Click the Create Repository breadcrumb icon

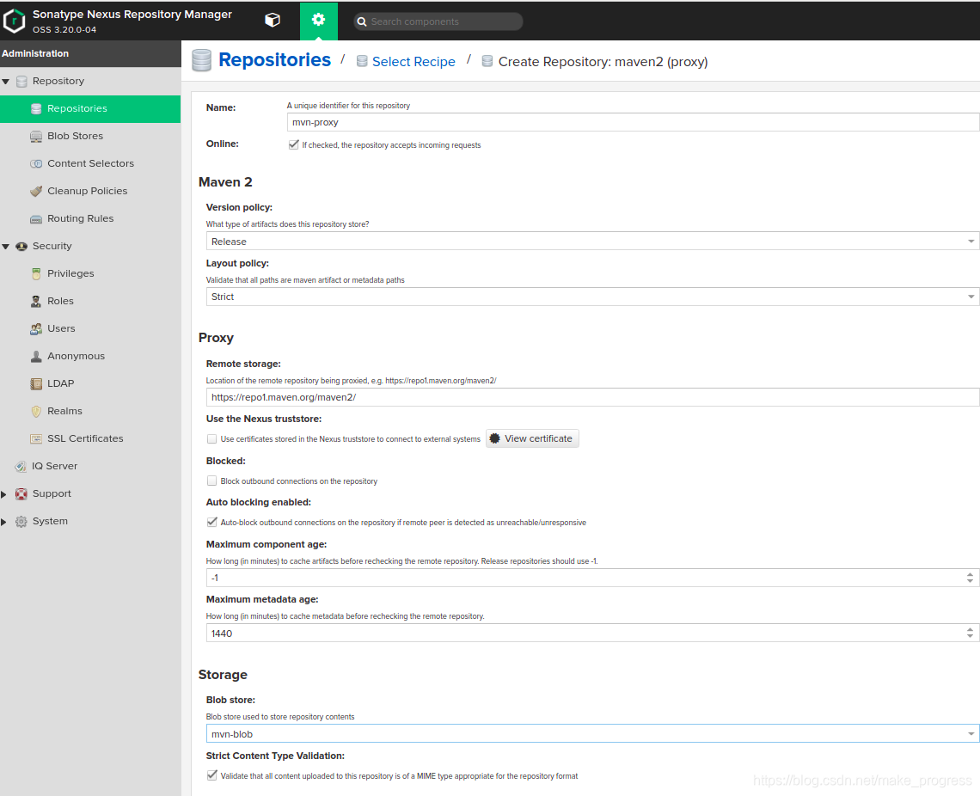click(x=487, y=61)
